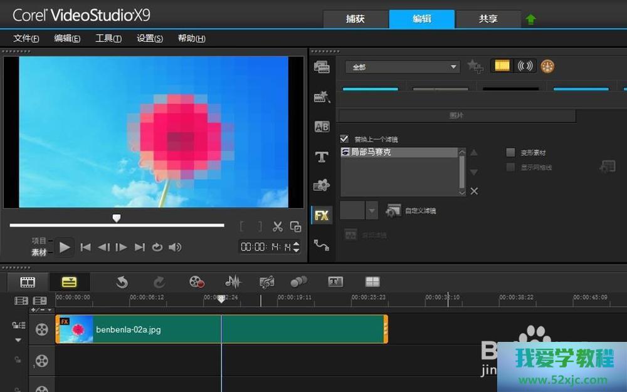627x392 pixels.
Task: Switch to the 共享 tab
Action: coord(488,19)
